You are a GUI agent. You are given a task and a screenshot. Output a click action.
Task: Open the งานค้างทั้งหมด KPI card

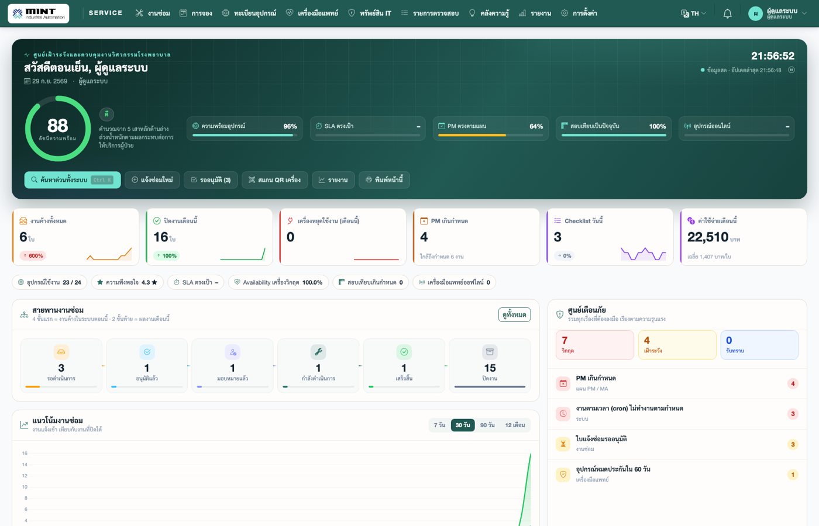(x=75, y=237)
